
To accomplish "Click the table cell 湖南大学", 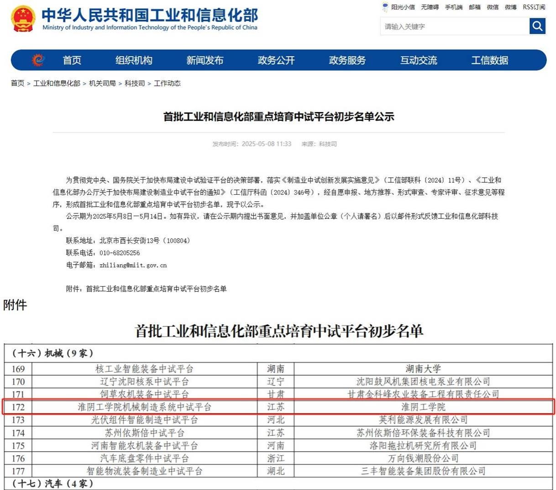I will click(423, 369).
